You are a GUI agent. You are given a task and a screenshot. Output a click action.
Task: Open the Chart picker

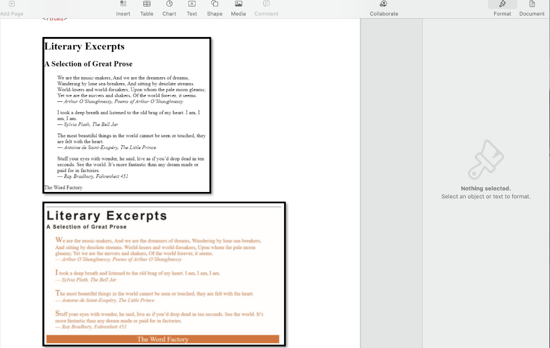[x=169, y=9]
